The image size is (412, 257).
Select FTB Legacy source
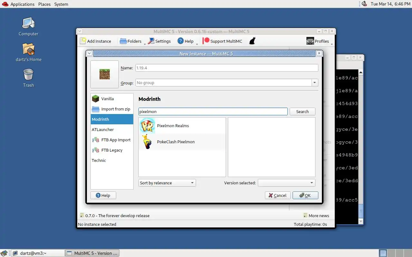112,150
